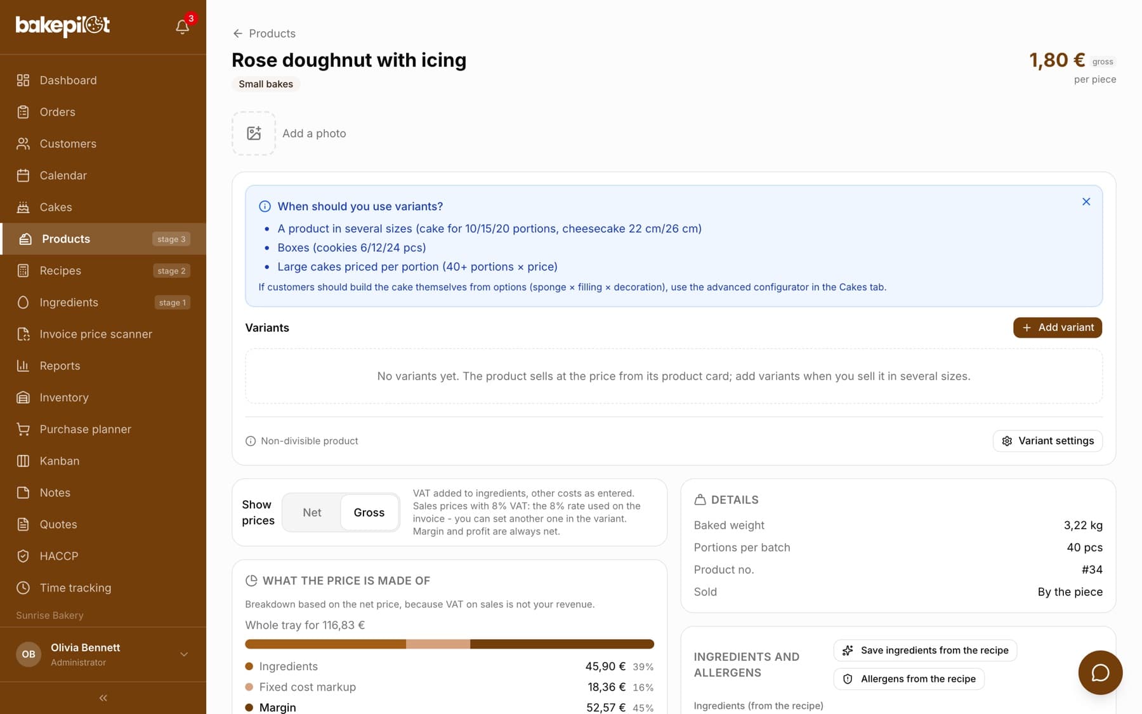
Task: Click the back arrow beside Products
Action: pyautogui.click(x=238, y=34)
